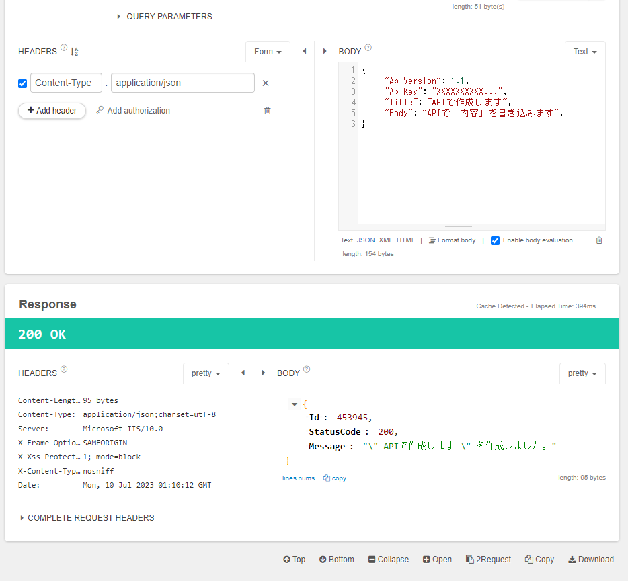The width and height of the screenshot is (628, 581).
Task: Collapse response headers pane left arrow
Action: [x=243, y=373]
